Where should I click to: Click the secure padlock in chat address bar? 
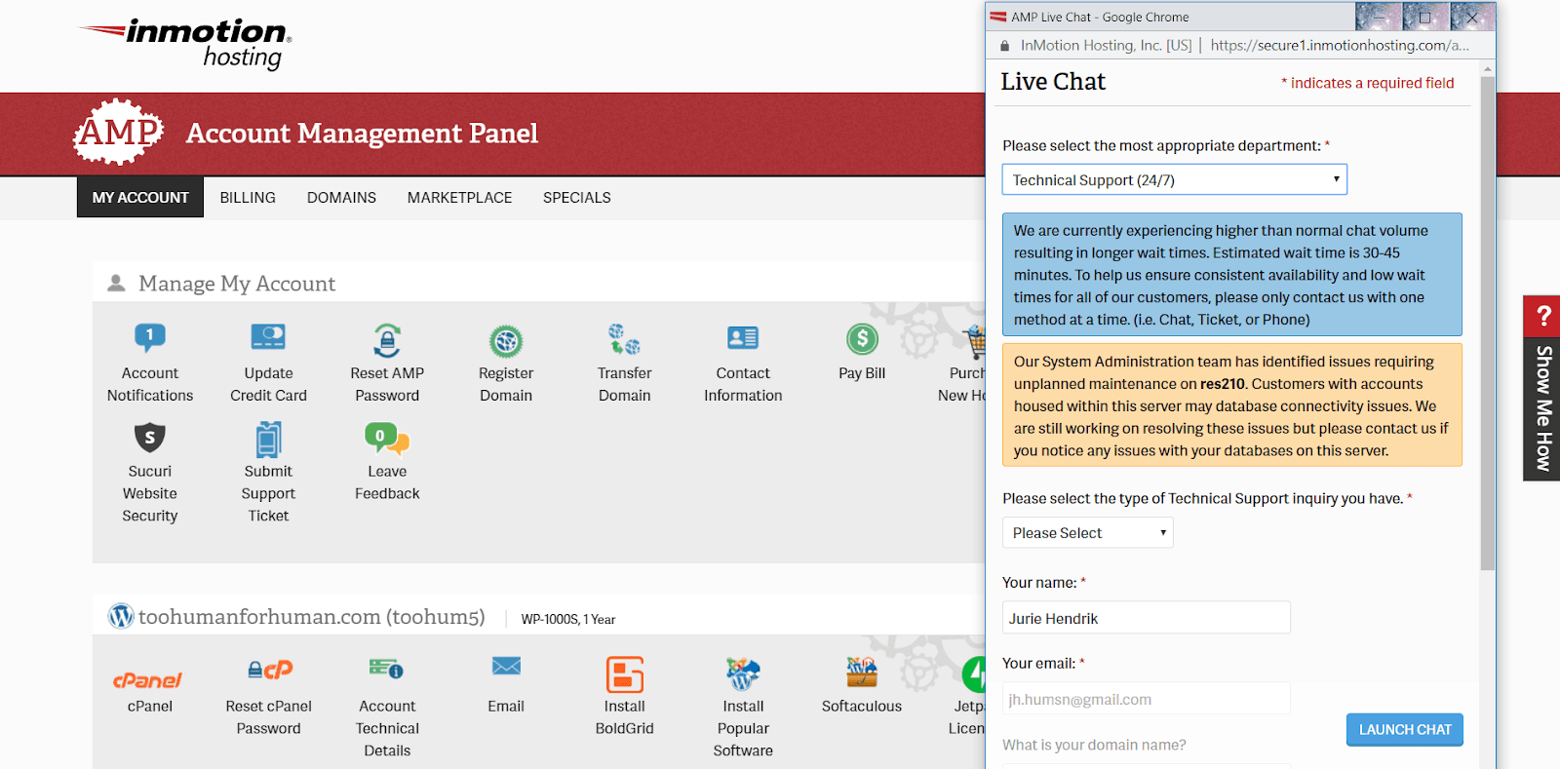(1005, 46)
